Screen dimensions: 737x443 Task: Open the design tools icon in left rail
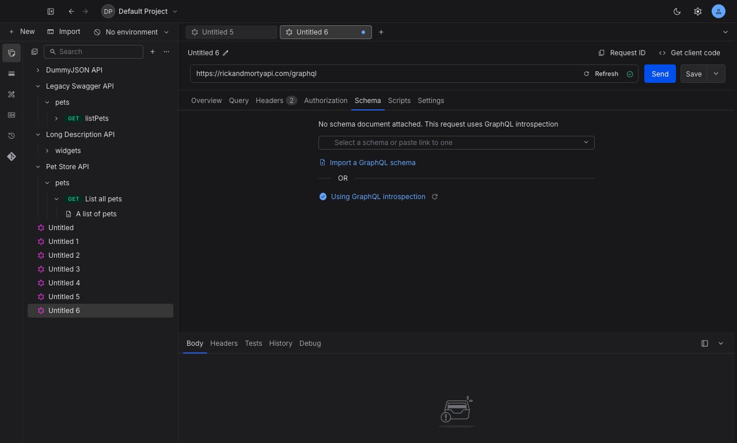point(12,94)
